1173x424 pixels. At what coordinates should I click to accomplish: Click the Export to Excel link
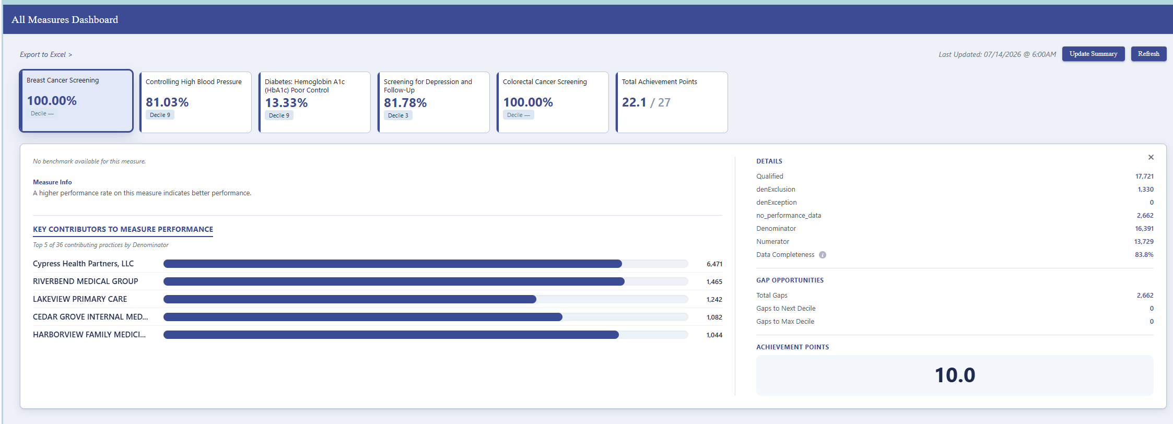(x=46, y=54)
